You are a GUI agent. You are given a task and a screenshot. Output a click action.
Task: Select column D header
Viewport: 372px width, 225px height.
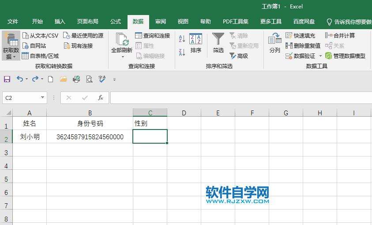tap(184, 113)
